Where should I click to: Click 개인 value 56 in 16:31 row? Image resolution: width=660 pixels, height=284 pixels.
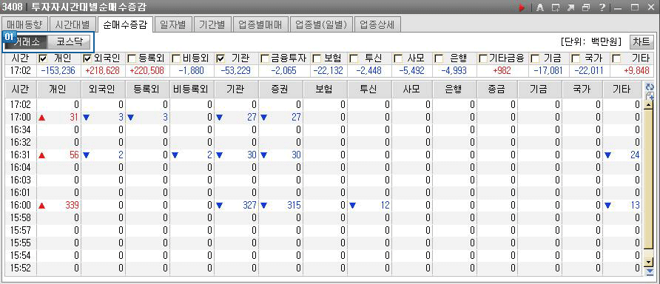tap(75, 155)
